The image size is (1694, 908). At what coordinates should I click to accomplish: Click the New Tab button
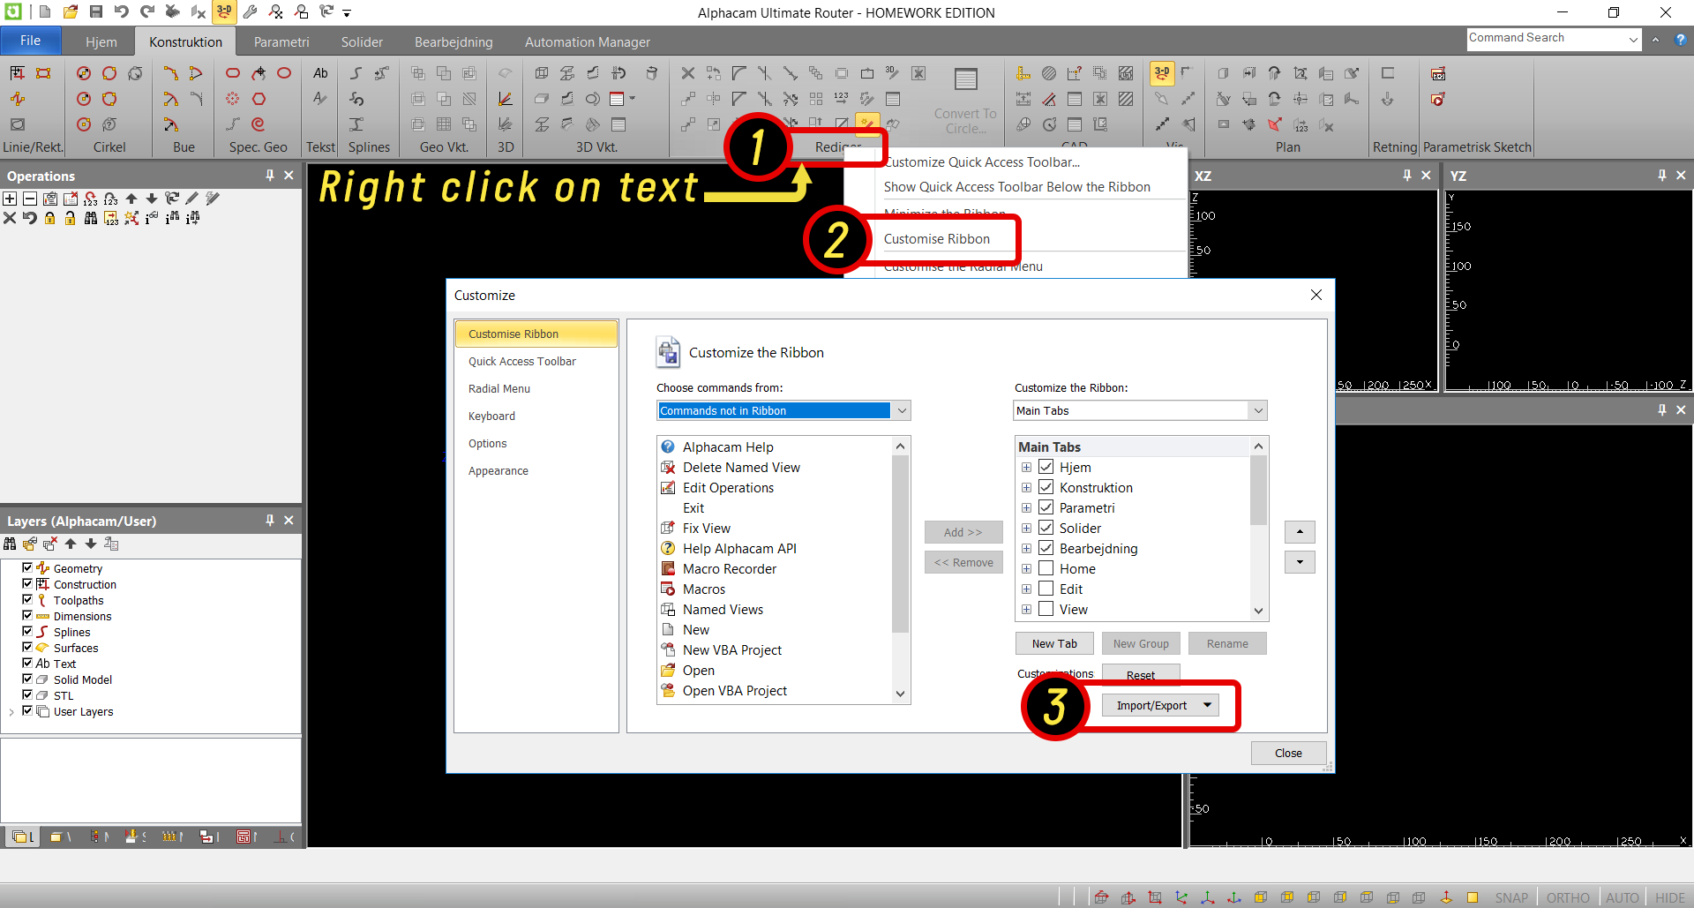(x=1054, y=643)
